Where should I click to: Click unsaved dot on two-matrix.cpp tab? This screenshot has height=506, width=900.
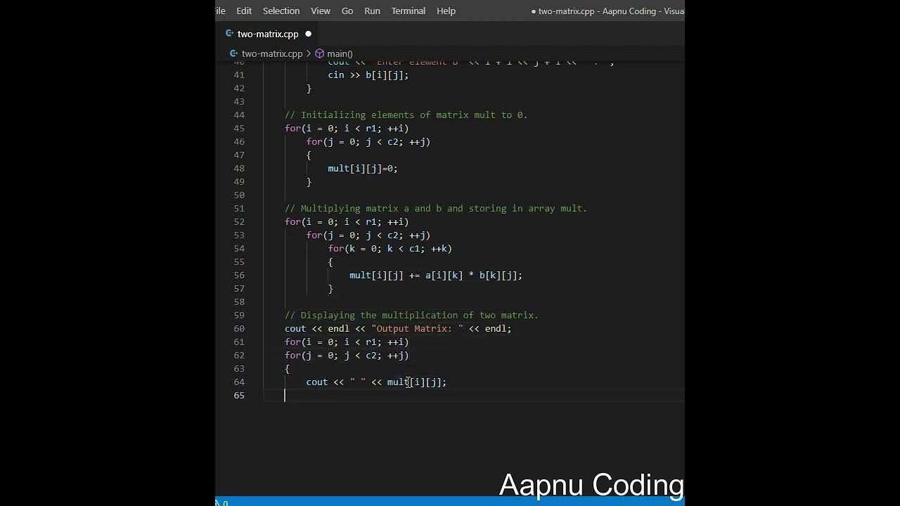tap(308, 34)
